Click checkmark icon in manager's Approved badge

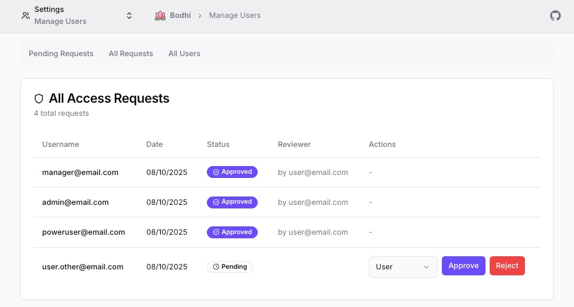point(216,172)
